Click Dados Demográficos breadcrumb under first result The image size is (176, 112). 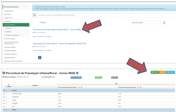coord(39,36)
